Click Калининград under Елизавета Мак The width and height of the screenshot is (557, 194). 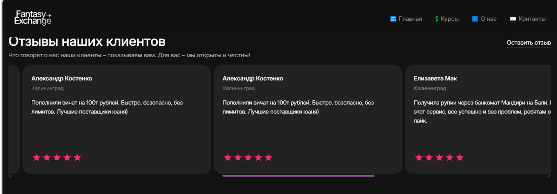(430, 88)
